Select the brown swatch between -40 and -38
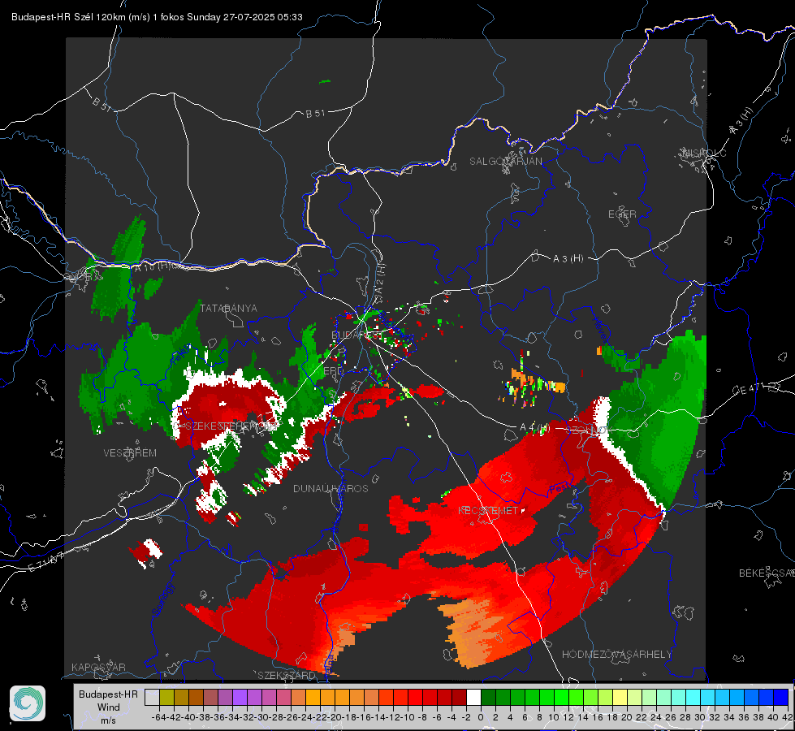The height and width of the screenshot is (731, 795). [x=196, y=697]
